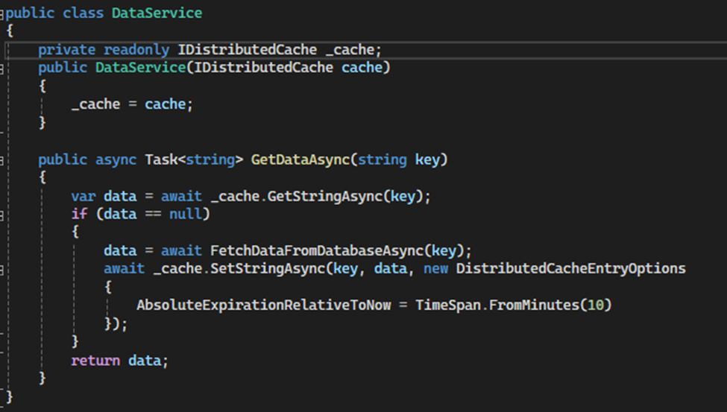Screen dimensions: 727x412
Task: Click the FetchDataFromDatabaseAsync method call
Action: click(x=317, y=251)
